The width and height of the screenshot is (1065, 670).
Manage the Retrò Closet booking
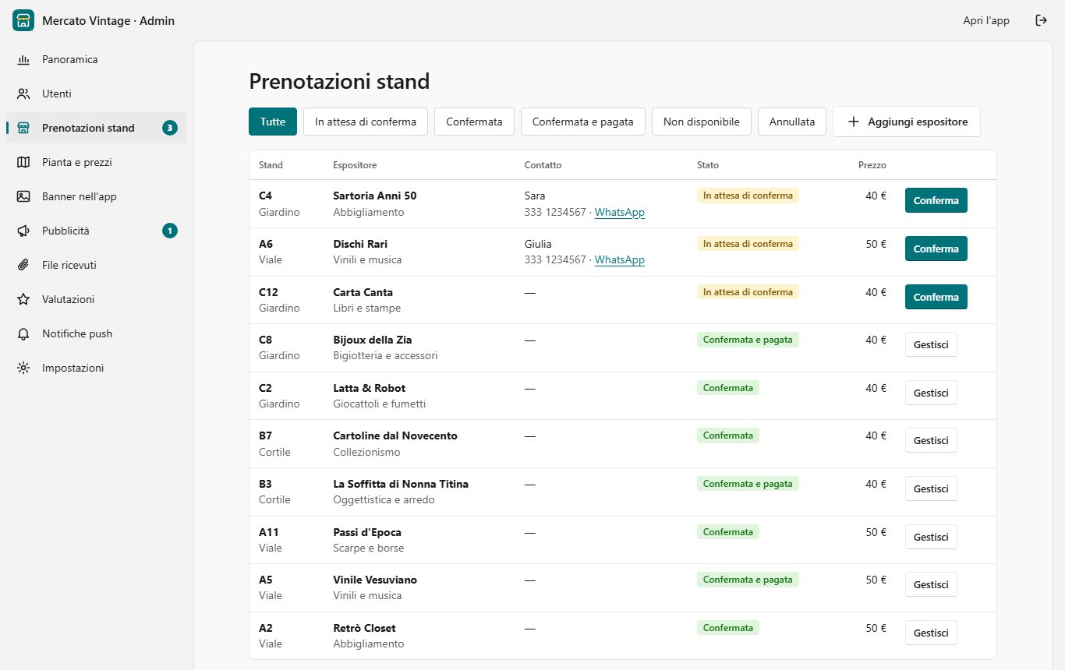(931, 633)
